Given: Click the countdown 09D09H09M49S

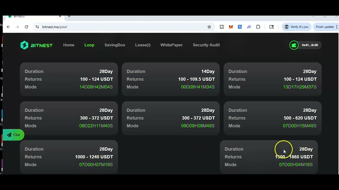Looking at the screenshot, I should pyautogui.click(x=198, y=126).
